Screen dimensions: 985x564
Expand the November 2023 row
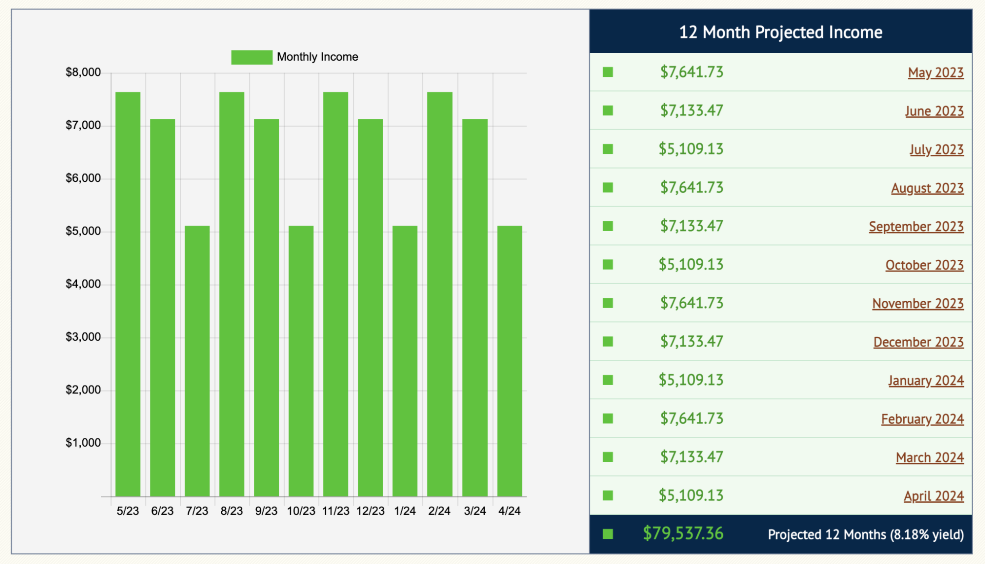pyautogui.click(x=917, y=303)
